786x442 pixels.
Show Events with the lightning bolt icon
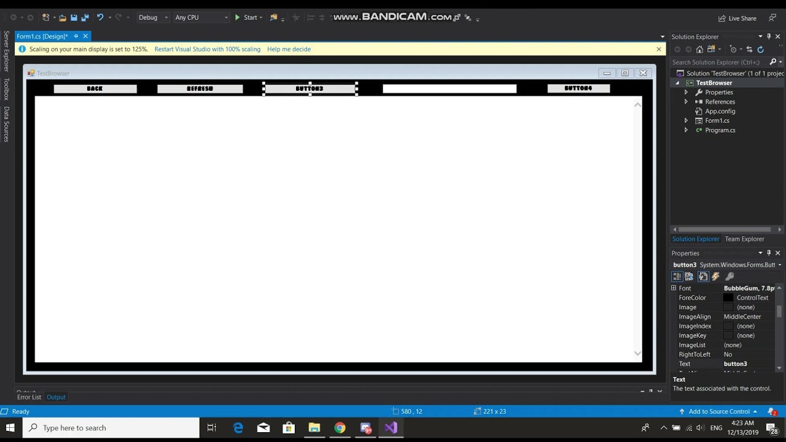pyautogui.click(x=715, y=277)
